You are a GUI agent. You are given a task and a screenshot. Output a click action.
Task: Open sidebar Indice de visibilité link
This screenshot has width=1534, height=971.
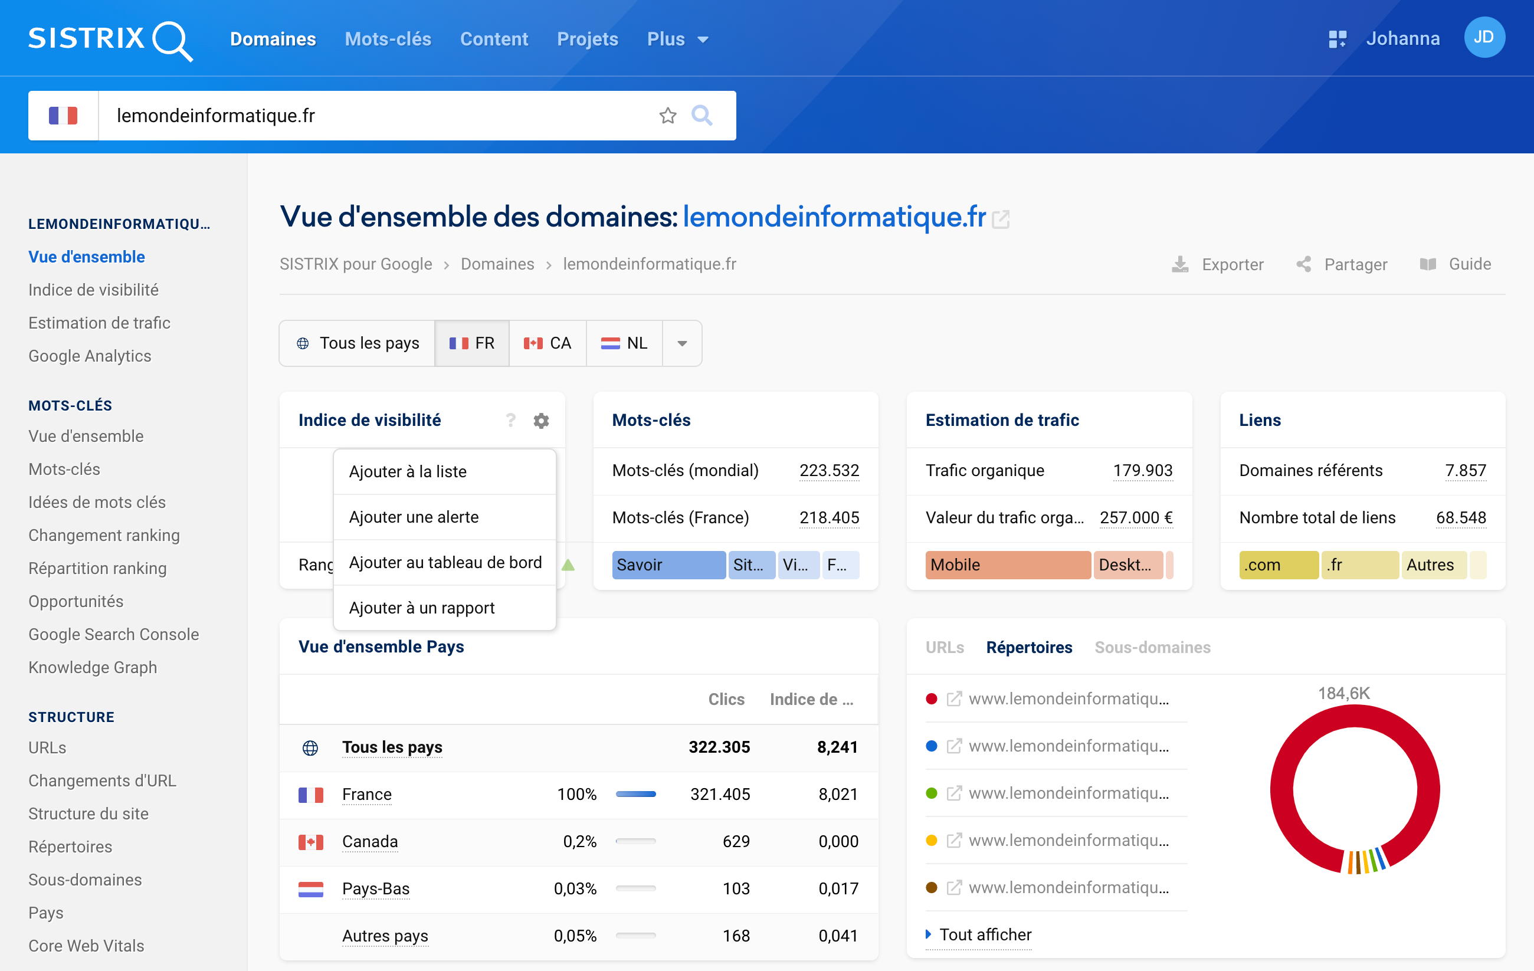tap(94, 290)
